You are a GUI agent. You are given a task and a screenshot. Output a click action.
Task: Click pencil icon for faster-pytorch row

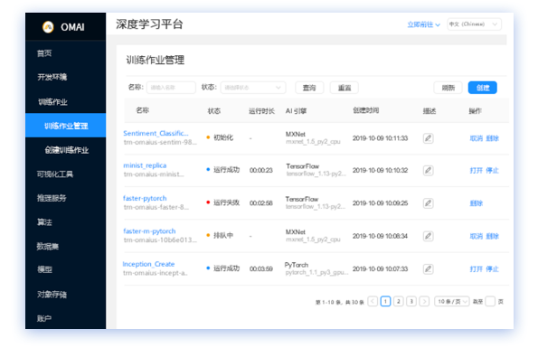pyautogui.click(x=428, y=203)
